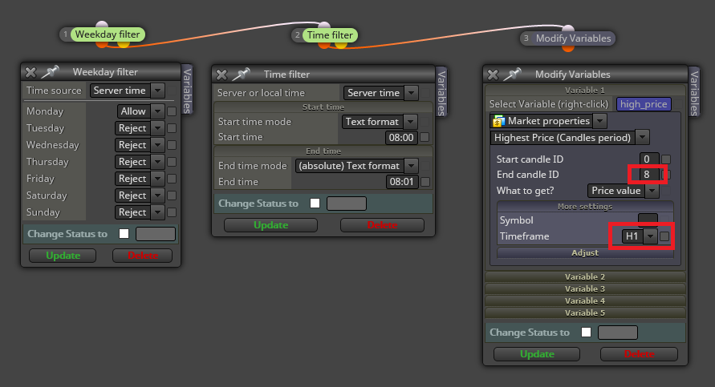The width and height of the screenshot is (715, 387).
Task: Toggle checkbox beside Timeframe H1
Action: coord(664,236)
